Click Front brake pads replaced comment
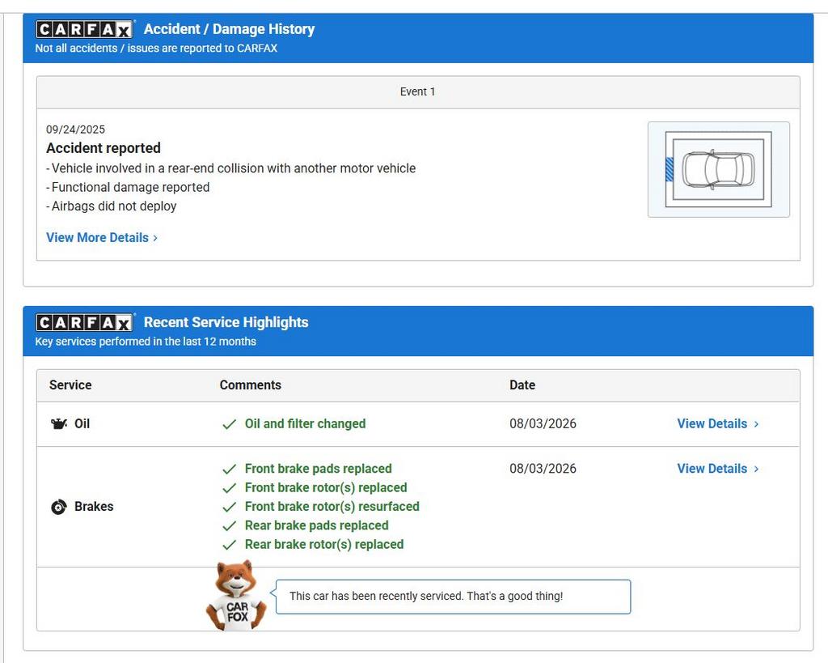828x663 pixels. click(x=319, y=469)
